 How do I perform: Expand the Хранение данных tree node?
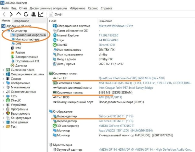coord(3,92)
